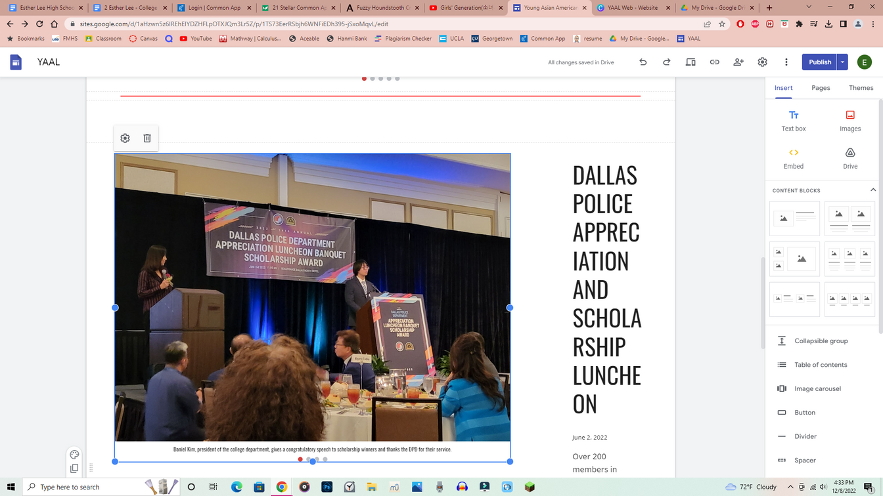Insert a Text box
Screen dimensions: 883x496
coord(793,121)
